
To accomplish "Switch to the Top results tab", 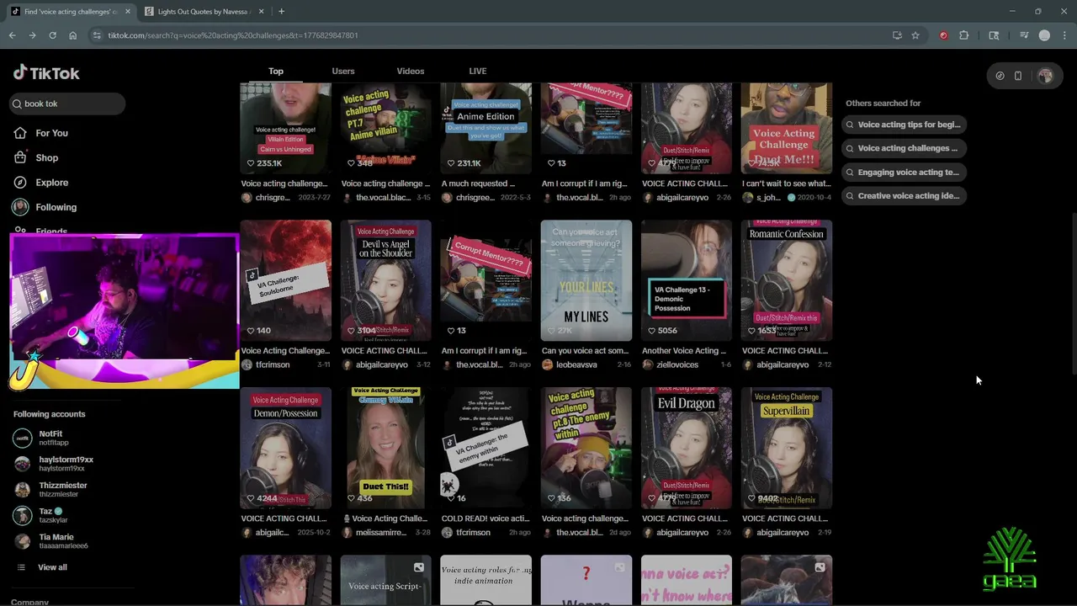I will pos(276,71).
